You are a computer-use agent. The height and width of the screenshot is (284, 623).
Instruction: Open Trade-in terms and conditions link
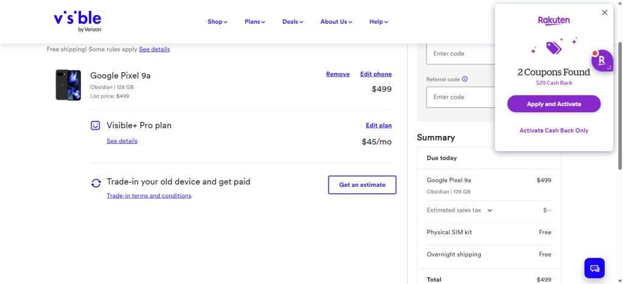click(x=149, y=195)
